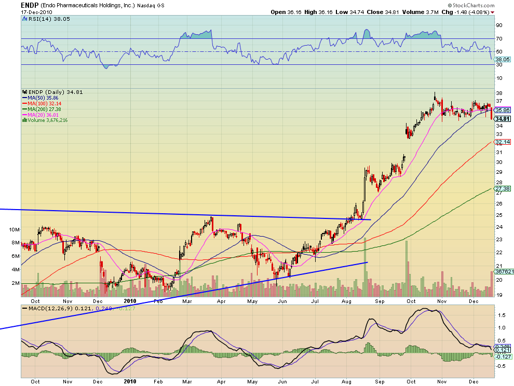Screen dimensions: 514x386
Task: Click the 0.121 MACD tag on right axis
Action: click(503, 350)
